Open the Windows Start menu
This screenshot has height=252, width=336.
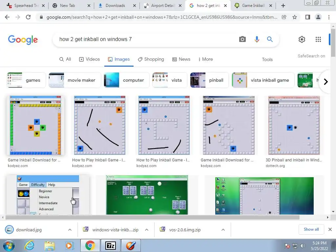[9, 245]
